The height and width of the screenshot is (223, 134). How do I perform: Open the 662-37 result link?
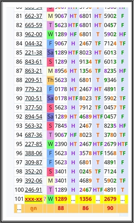[x=34, y=16]
